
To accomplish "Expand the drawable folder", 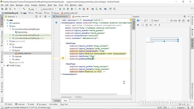I will pos(10,47).
